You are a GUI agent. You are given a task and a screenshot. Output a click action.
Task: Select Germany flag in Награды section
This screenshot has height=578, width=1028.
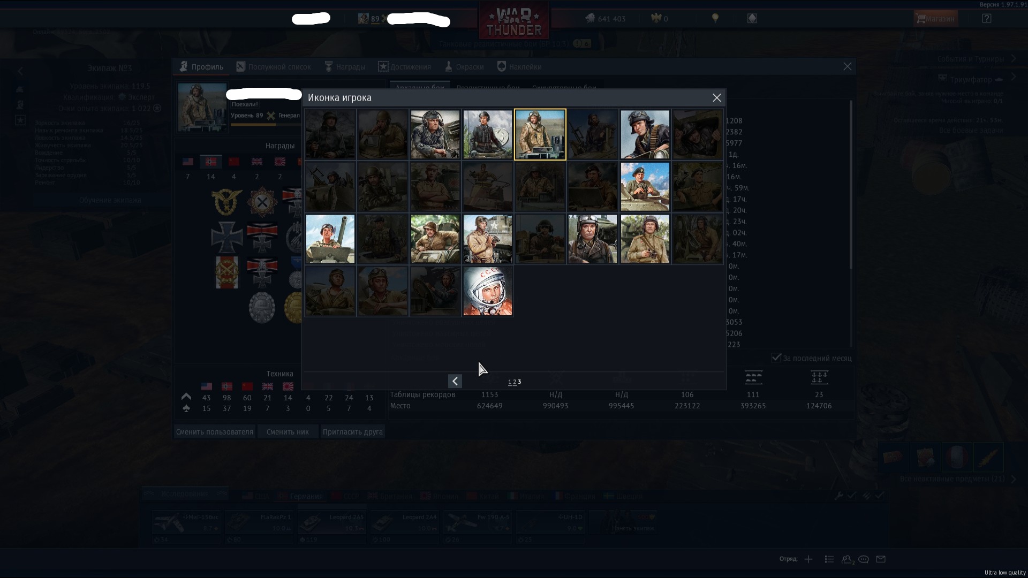point(211,162)
